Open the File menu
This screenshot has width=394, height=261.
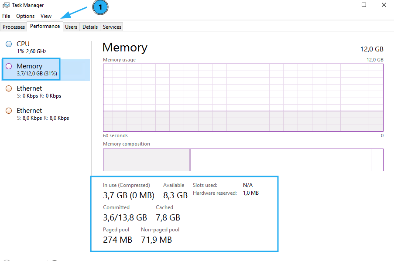point(6,16)
